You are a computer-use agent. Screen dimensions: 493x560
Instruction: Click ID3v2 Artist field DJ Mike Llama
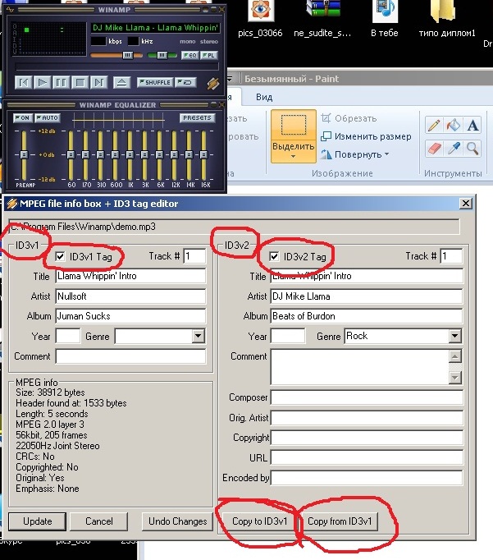click(x=367, y=296)
